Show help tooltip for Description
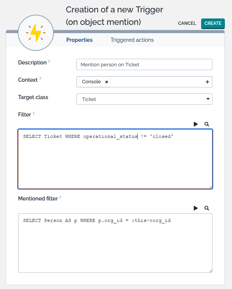Image resolution: width=232 pixels, height=289 pixels. (49, 61)
